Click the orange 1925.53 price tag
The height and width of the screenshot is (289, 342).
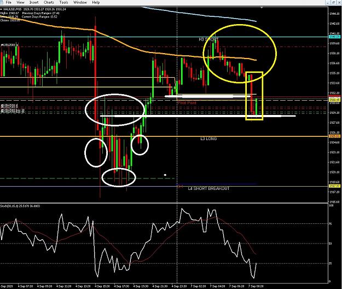(334, 136)
